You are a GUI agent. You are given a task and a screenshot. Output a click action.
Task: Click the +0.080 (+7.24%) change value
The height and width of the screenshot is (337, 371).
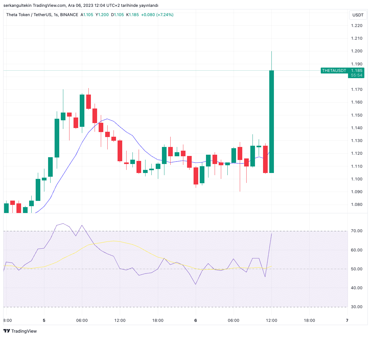coord(157,15)
